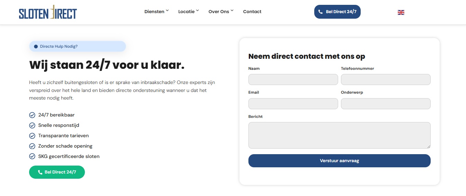This screenshot has height=196, width=466.
Task: Select the Email input field
Action: pyautogui.click(x=293, y=104)
